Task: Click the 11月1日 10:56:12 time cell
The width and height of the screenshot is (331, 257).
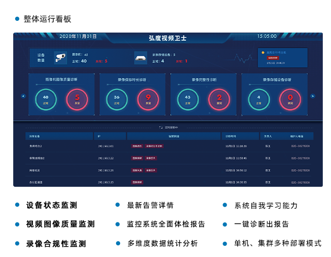Action: point(236,170)
